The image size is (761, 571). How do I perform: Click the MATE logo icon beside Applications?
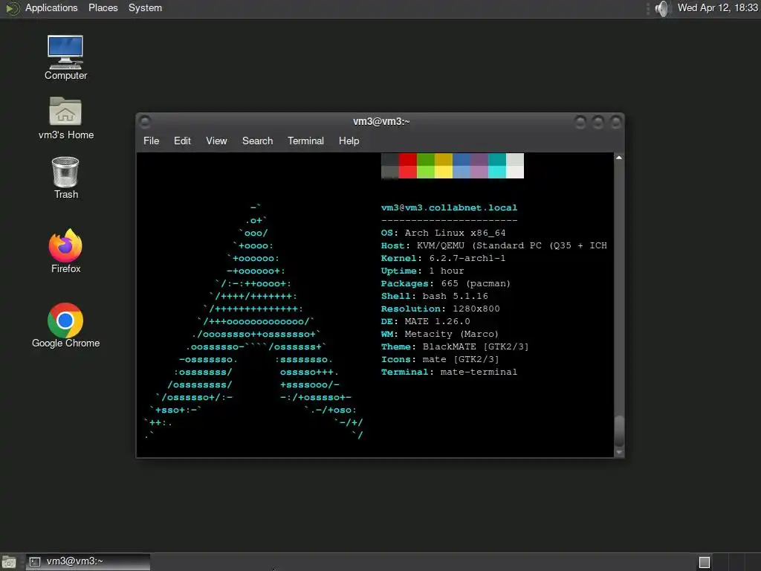[12, 8]
